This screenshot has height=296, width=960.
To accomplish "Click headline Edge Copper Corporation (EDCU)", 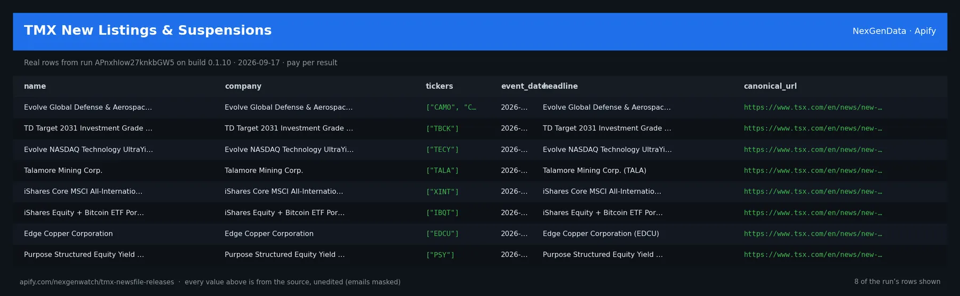I will pyautogui.click(x=601, y=234).
